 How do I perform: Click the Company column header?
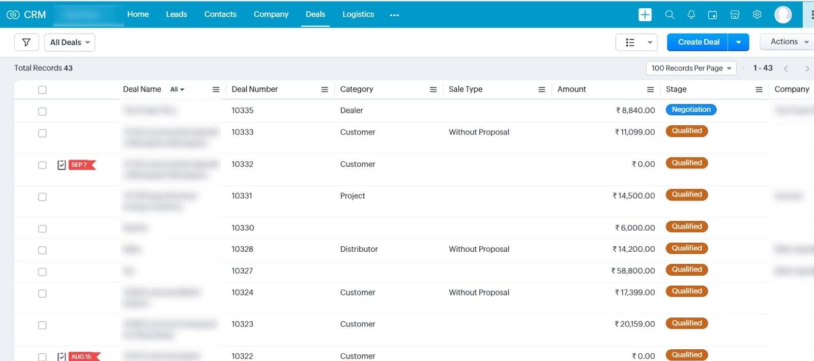792,89
